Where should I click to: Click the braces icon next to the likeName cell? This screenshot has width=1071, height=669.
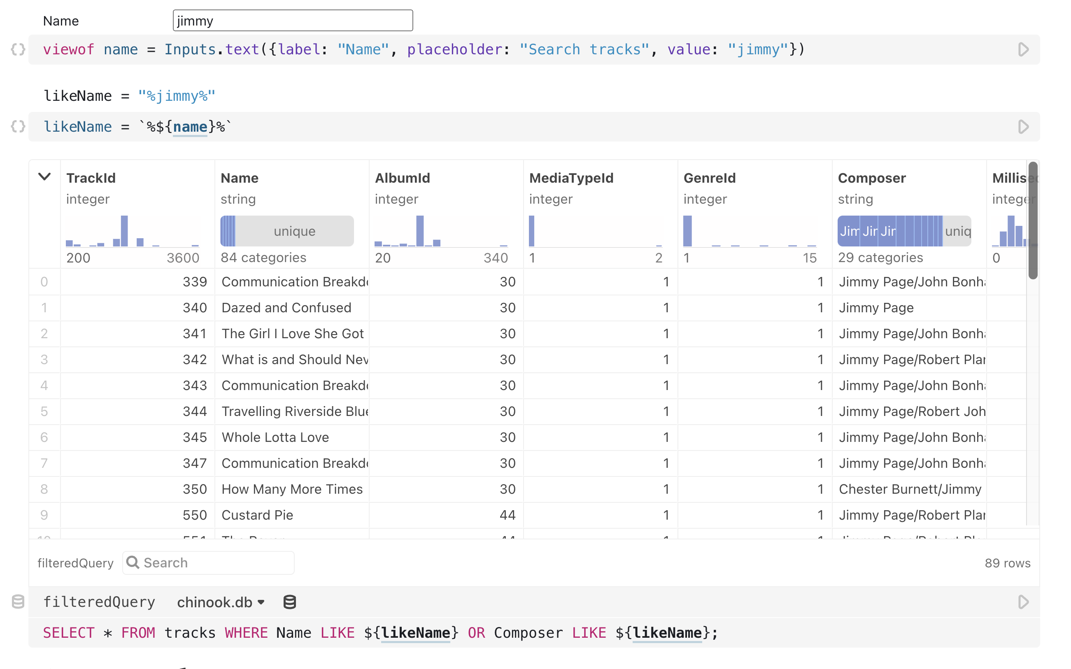18,127
